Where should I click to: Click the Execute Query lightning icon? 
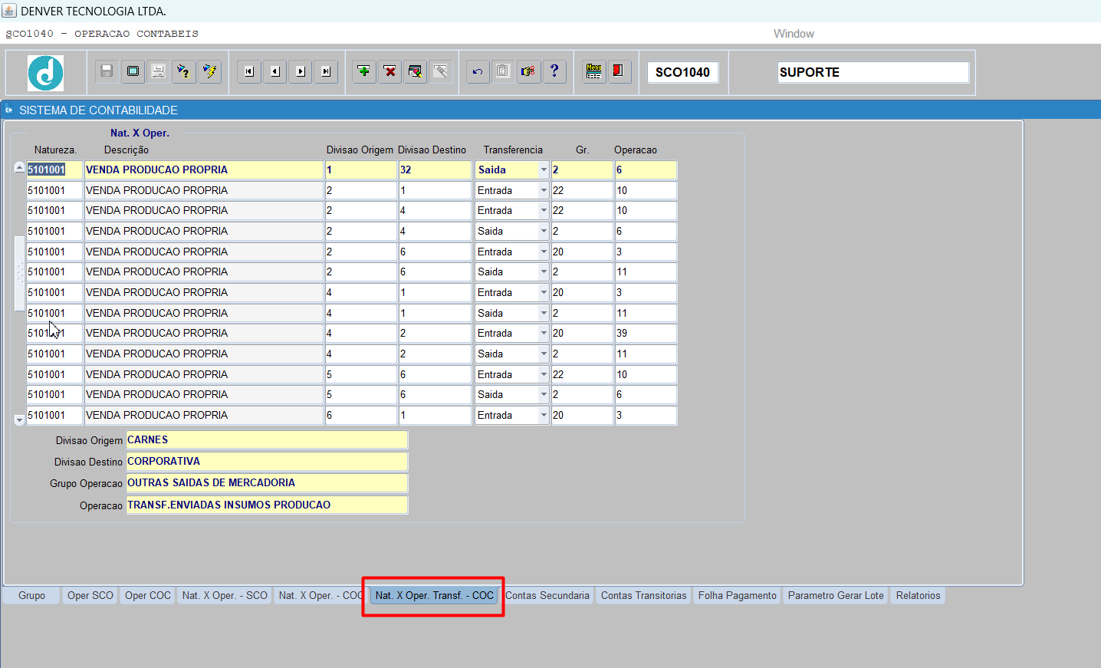pyautogui.click(x=209, y=71)
